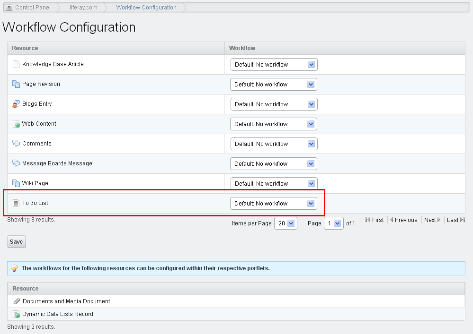Viewport: 473px width, 334px height.
Task: Click the Documents and Media paperclip icon
Action: pos(17,301)
